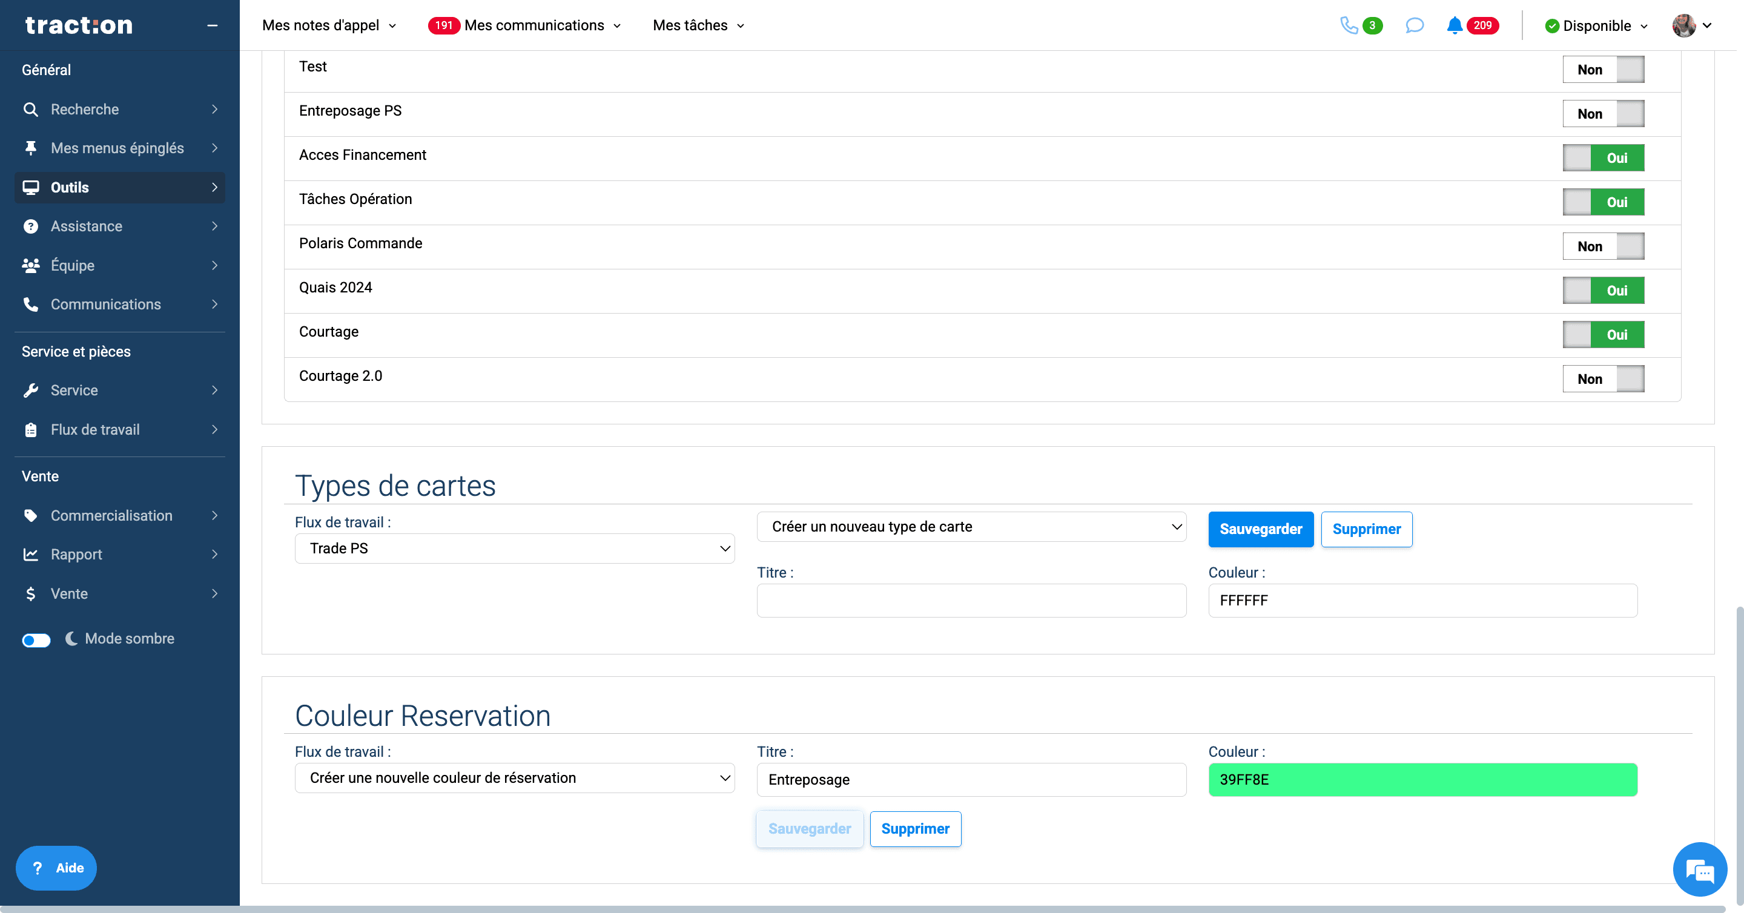
Task: Click Sauvegarder in Types de cartes
Action: (x=1261, y=529)
